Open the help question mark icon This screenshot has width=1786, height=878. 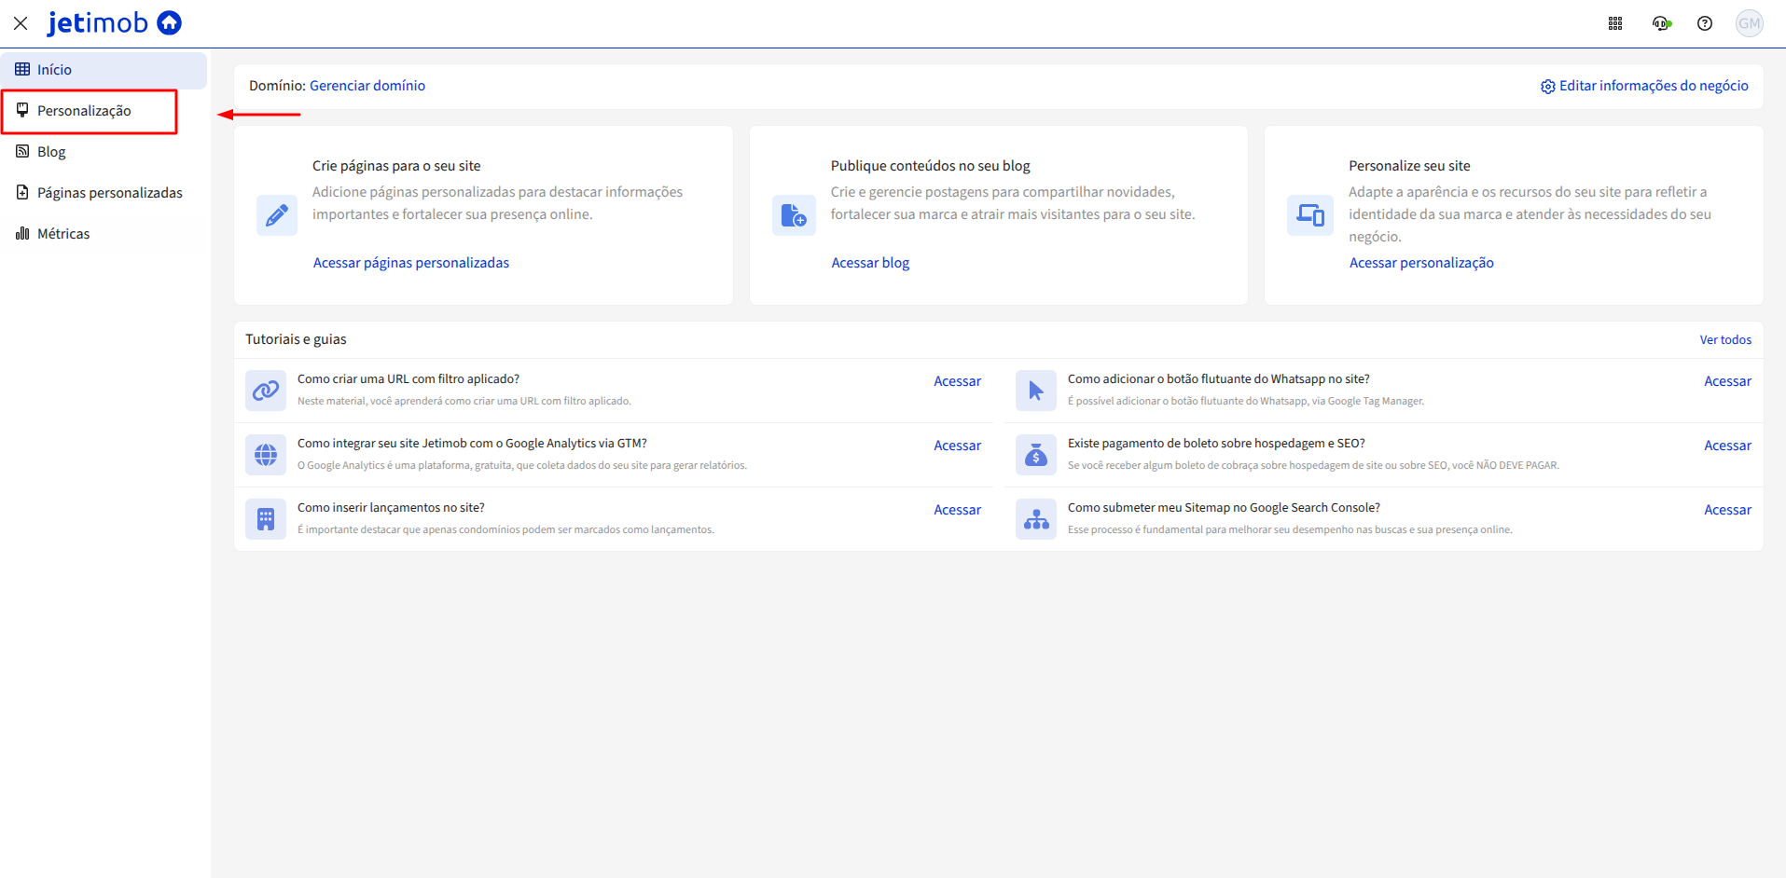pos(1705,23)
